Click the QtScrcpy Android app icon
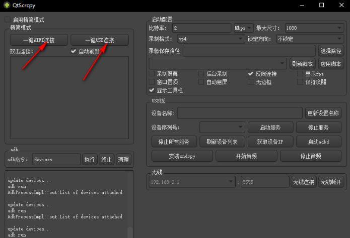Screen dimensions: 350x238 pyautogui.click(x=7, y=5)
